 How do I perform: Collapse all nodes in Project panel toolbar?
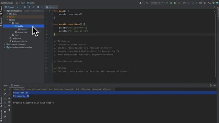(x=33, y=7)
